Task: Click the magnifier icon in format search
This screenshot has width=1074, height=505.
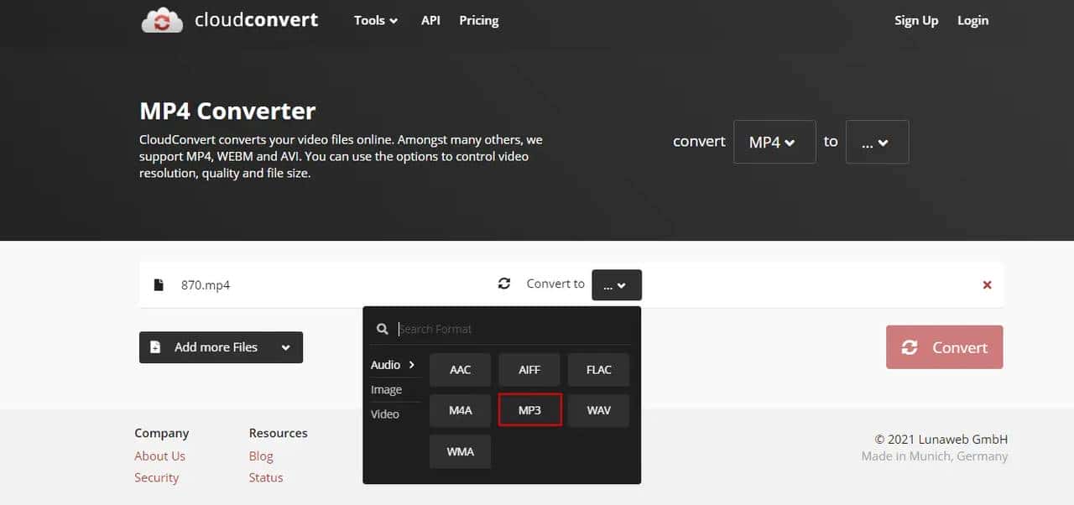Action: (x=382, y=329)
